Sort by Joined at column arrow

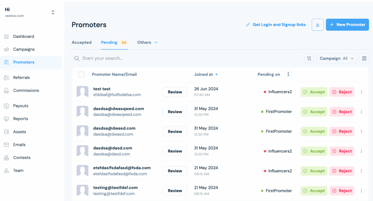click(x=216, y=74)
